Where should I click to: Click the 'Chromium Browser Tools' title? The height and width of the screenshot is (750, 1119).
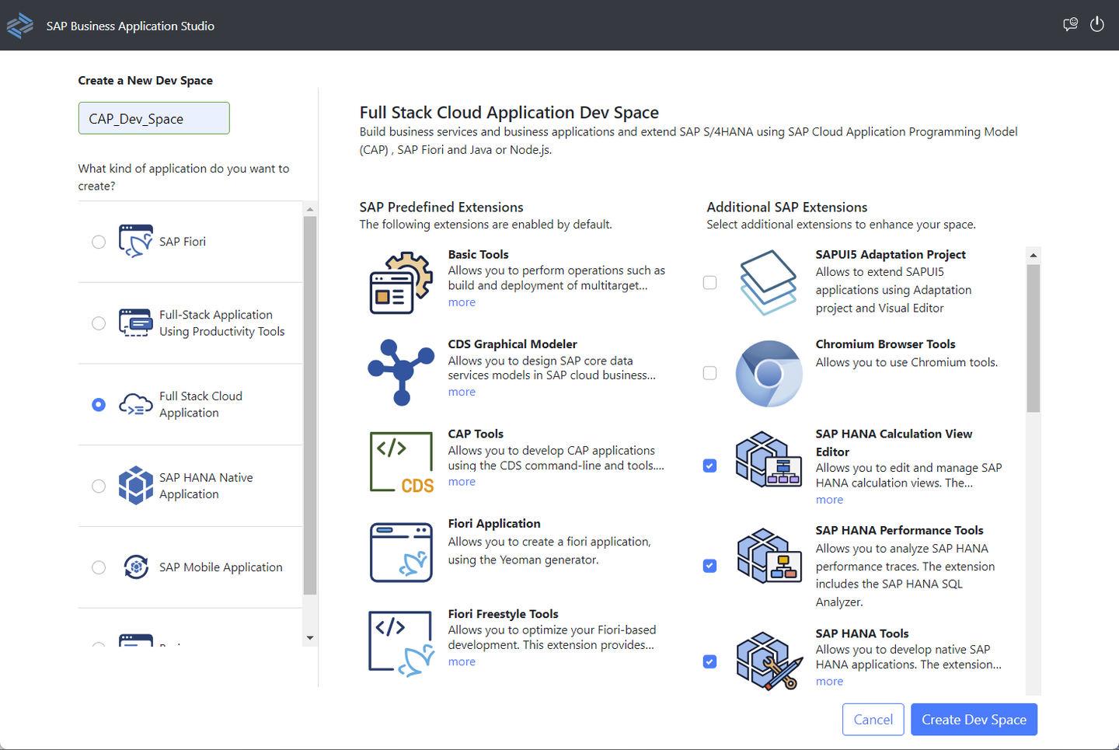tap(885, 344)
